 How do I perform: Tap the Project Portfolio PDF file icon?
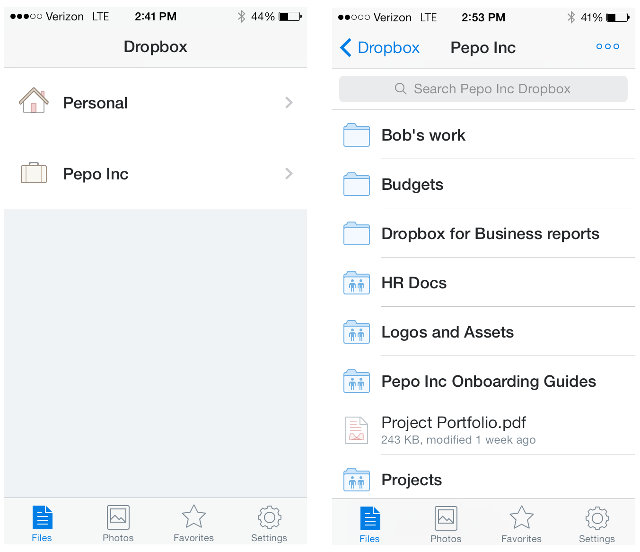[x=356, y=430]
